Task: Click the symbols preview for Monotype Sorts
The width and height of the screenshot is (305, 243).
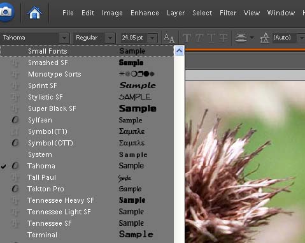Action: click(136, 74)
